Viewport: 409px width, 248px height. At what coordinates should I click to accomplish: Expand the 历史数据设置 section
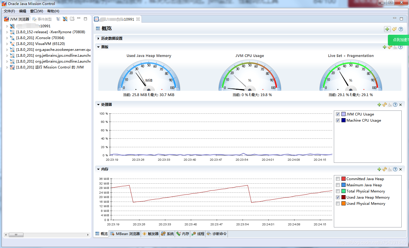point(98,38)
